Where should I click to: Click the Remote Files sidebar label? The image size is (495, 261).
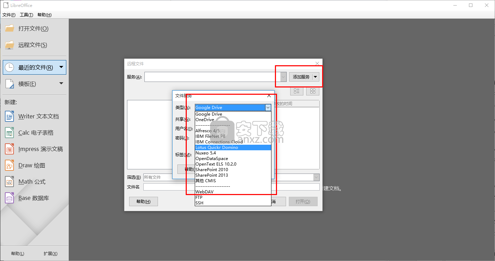tap(33, 45)
